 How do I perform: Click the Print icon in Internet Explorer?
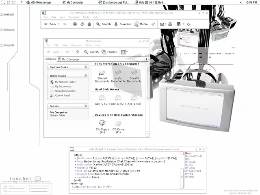click(x=171, y=24)
